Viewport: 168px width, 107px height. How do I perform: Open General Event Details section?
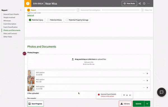(11, 14)
